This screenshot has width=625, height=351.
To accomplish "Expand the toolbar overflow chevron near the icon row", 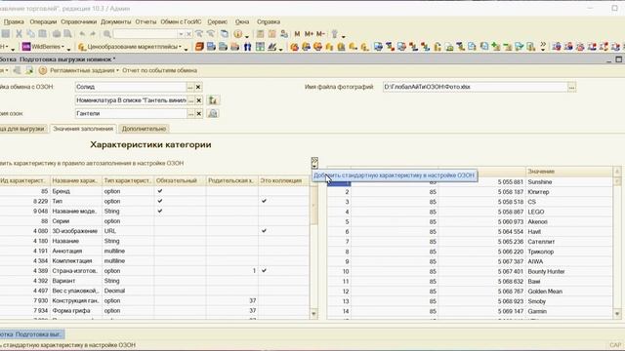I will point(543,47).
